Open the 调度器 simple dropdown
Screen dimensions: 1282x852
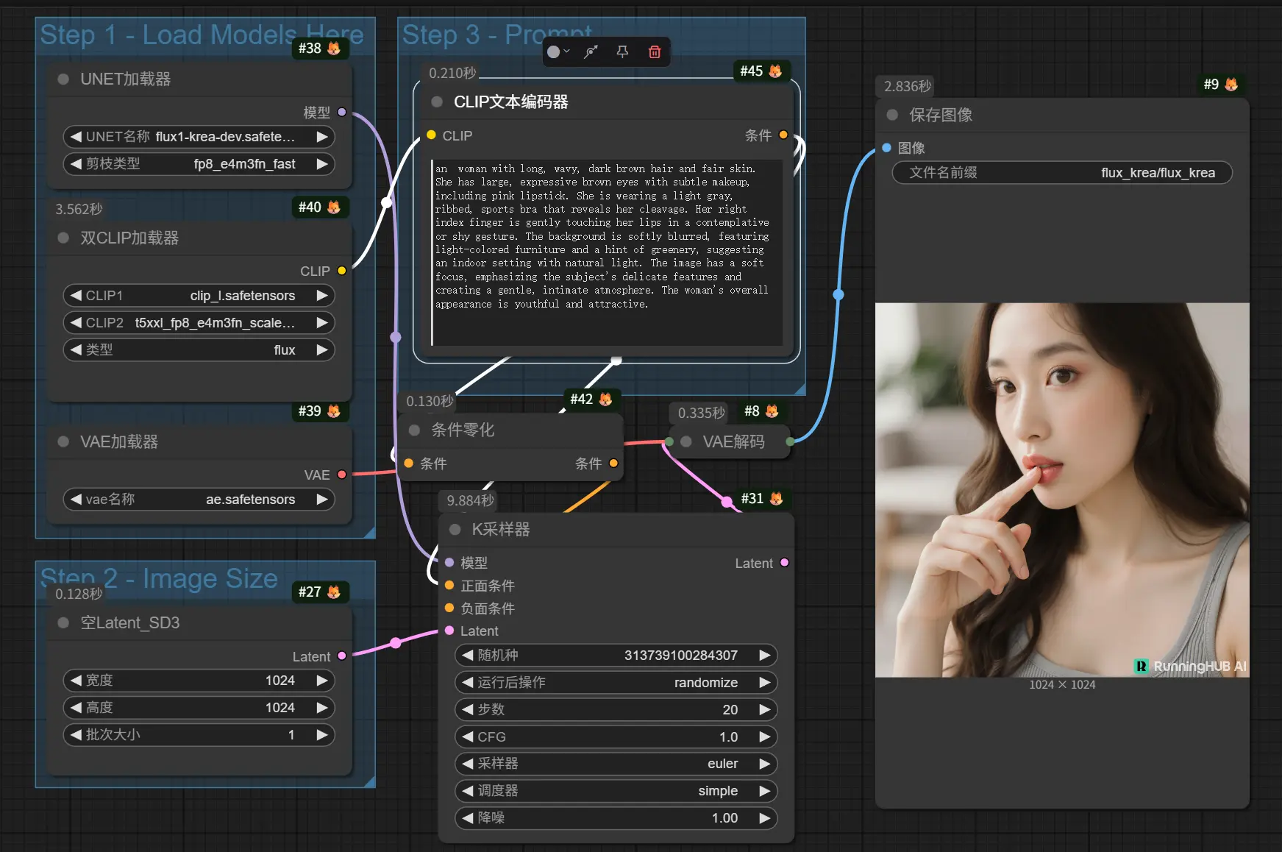pos(616,791)
